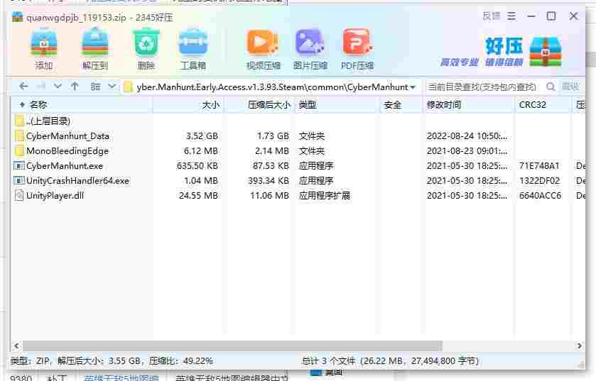Click the scroll right arrow
Viewport: 596px width, 381px height.
pyautogui.click(x=579, y=346)
